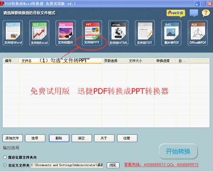Screen dimensions: 213x172
Task: Click the 输出选项 section label
Action: click(x=11, y=148)
